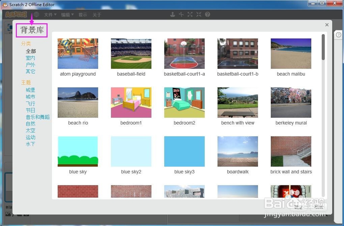The height and width of the screenshot is (226, 344).
Task: Click the backdrop library vertical scrollbar
Action: click(x=323, y=47)
